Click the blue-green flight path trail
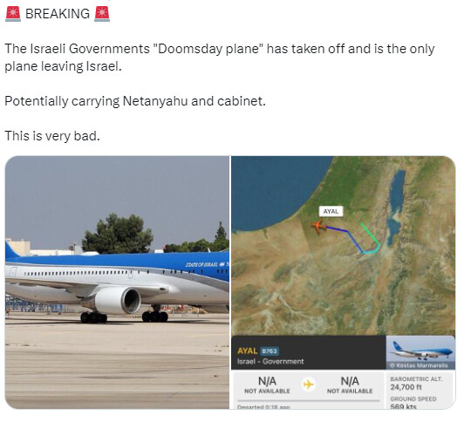 click(352, 239)
